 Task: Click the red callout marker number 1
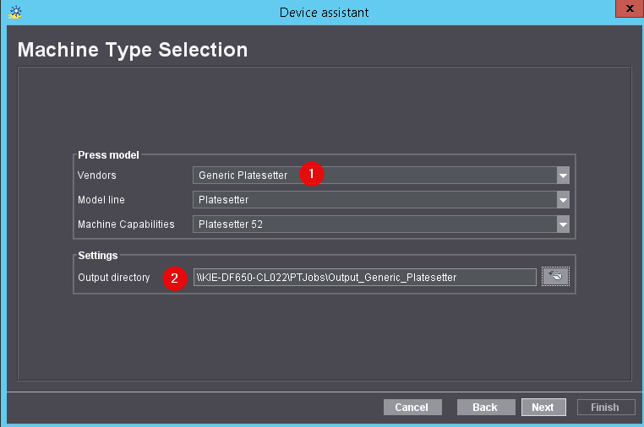(x=313, y=175)
